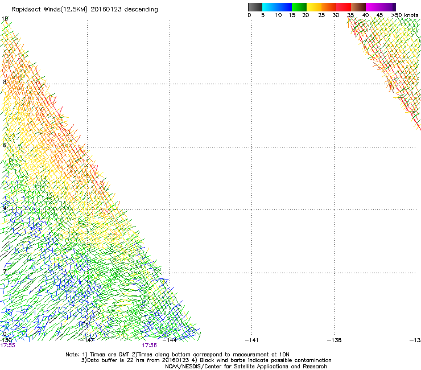This screenshot has height=370, width=421.
Task: Click the title 'Rapidscat Winds(12.5KM) 20160123 descending'
Action: [x=85, y=10]
